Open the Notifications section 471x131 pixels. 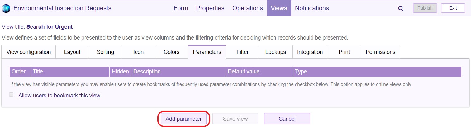tap(312, 8)
